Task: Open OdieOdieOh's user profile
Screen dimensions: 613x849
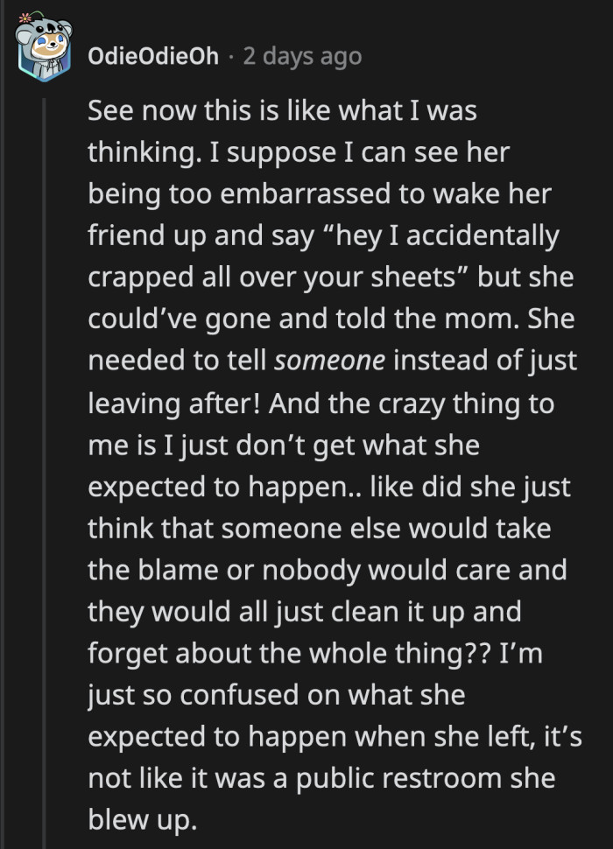Action: pyautogui.click(x=153, y=55)
